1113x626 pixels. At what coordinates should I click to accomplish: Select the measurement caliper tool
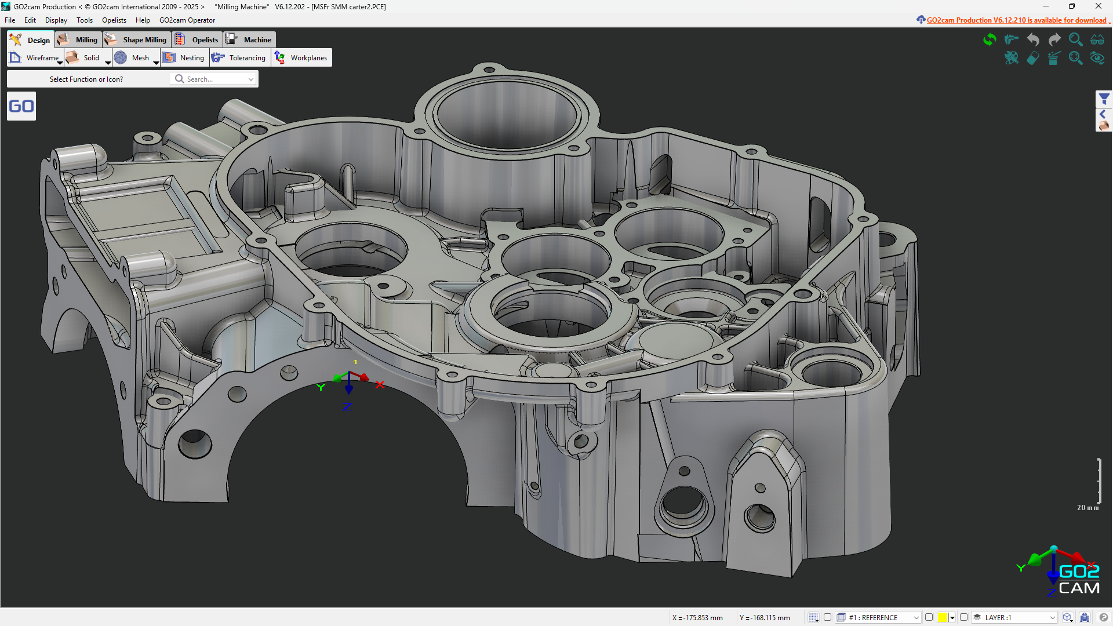[x=1012, y=39]
